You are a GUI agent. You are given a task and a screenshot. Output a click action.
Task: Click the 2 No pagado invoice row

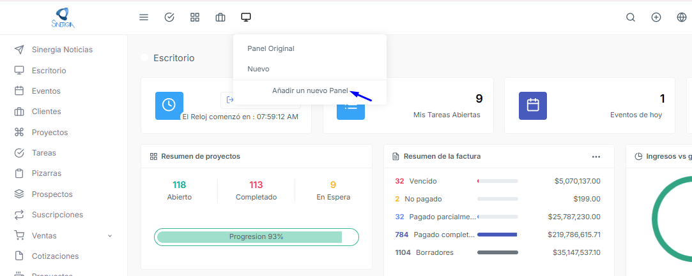(497, 199)
